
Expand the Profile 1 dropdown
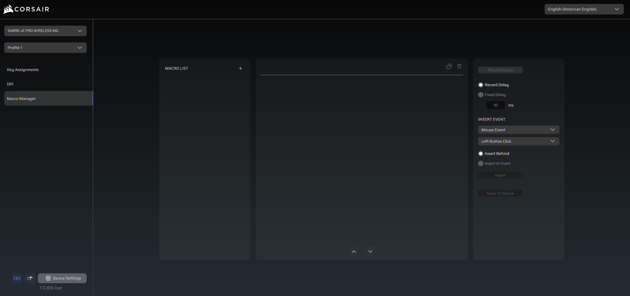click(x=45, y=48)
